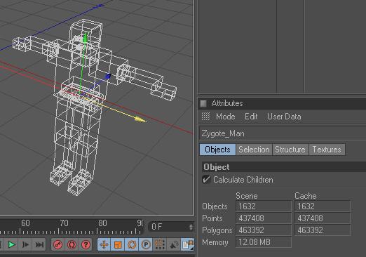The height and width of the screenshot is (257, 366).
Task: Select the Scene Objects value 1632
Action: coord(264,206)
